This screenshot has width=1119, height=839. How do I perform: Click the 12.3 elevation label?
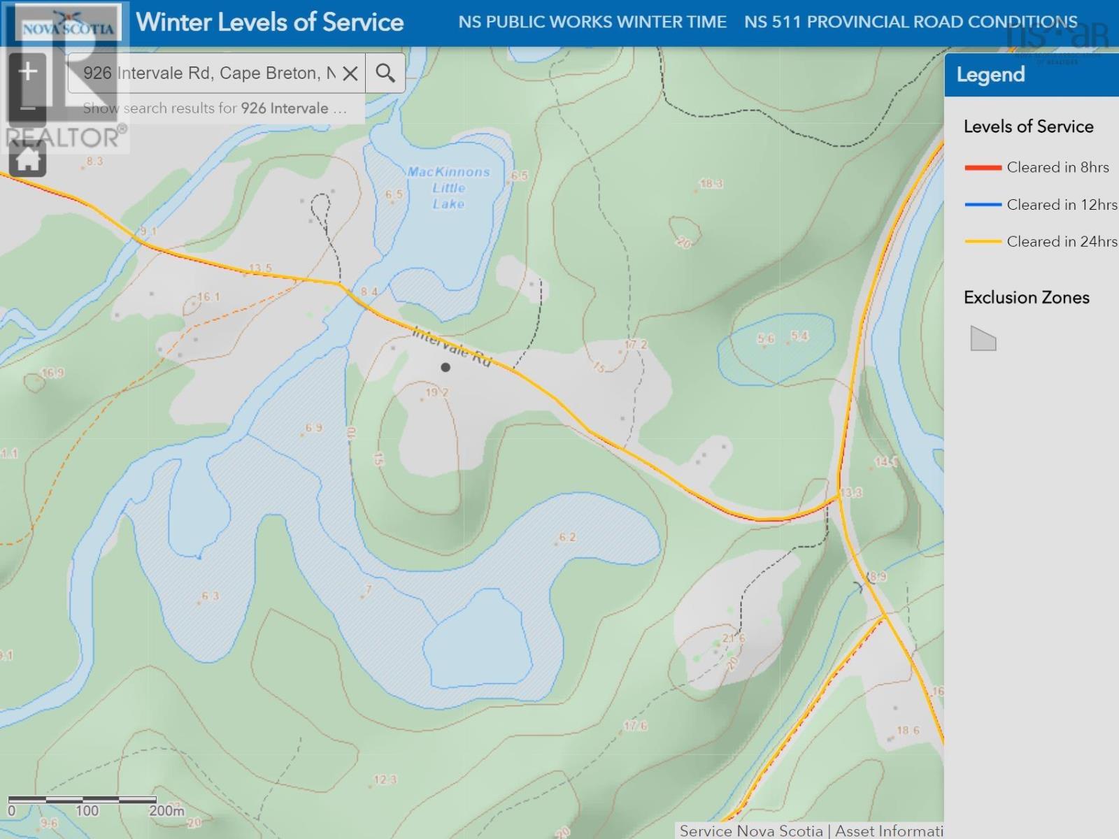[x=385, y=779]
